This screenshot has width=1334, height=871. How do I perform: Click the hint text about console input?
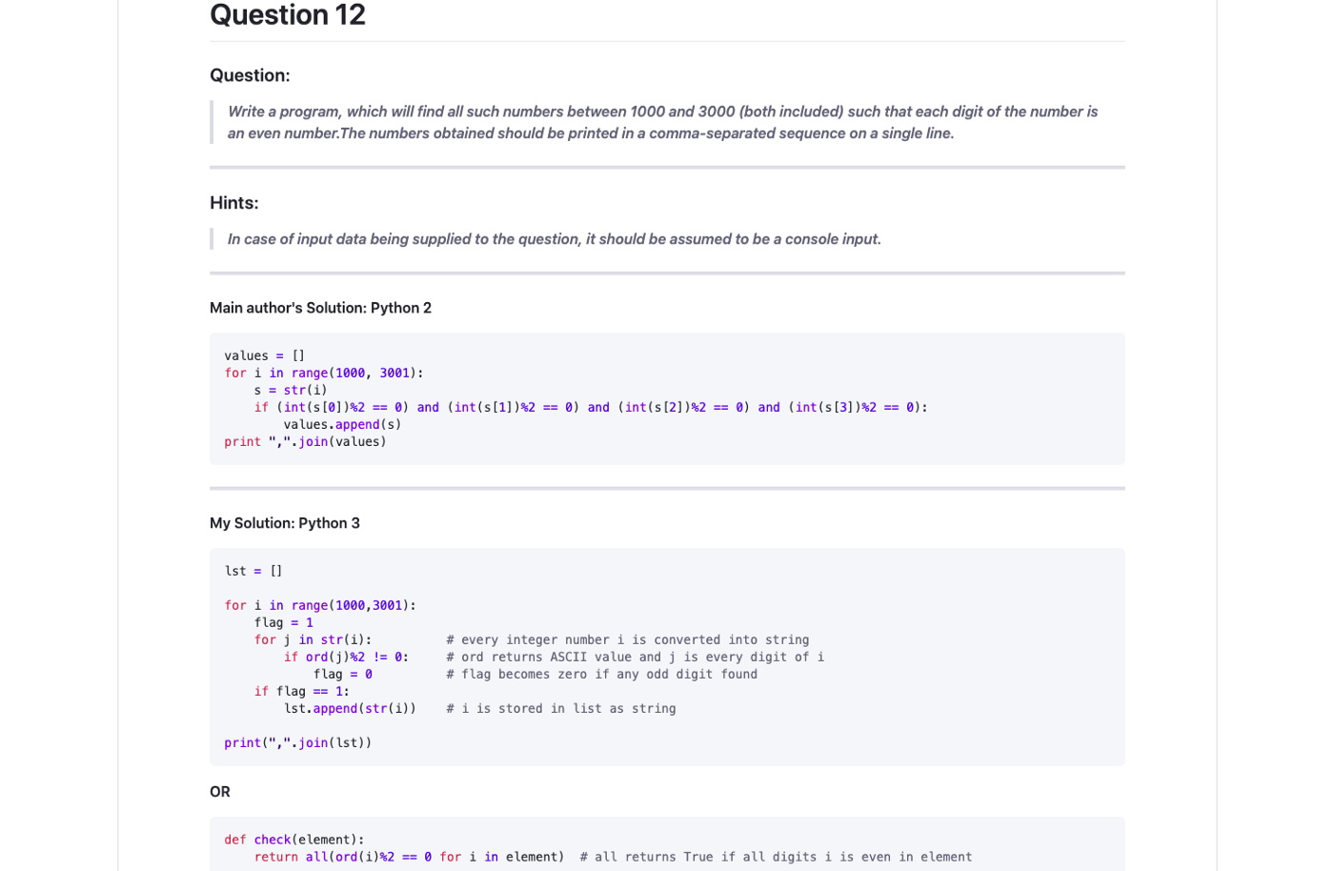pyautogui.click(x=554, y=239)
